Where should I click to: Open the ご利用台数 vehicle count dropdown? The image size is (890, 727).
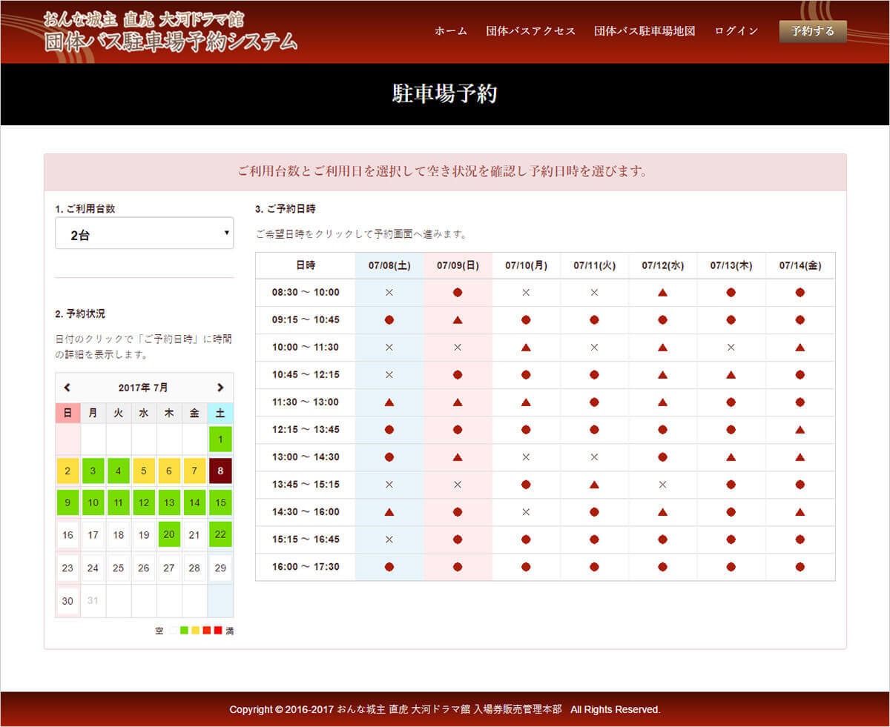pos(145,233)
